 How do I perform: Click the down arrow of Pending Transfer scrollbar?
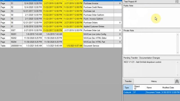pyautogui.click(x=177, y=75)
